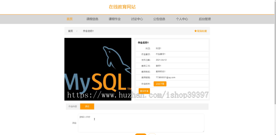This screenshot has height=135, width=276.
Task: Focus the 评论 comment text area
Action: [141, 123]
